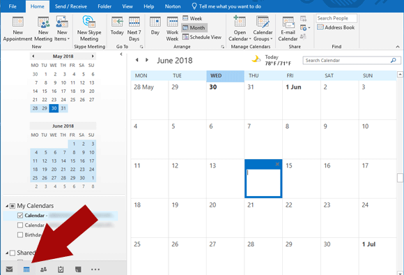Switch to Calendar in navigation bar

26,269
